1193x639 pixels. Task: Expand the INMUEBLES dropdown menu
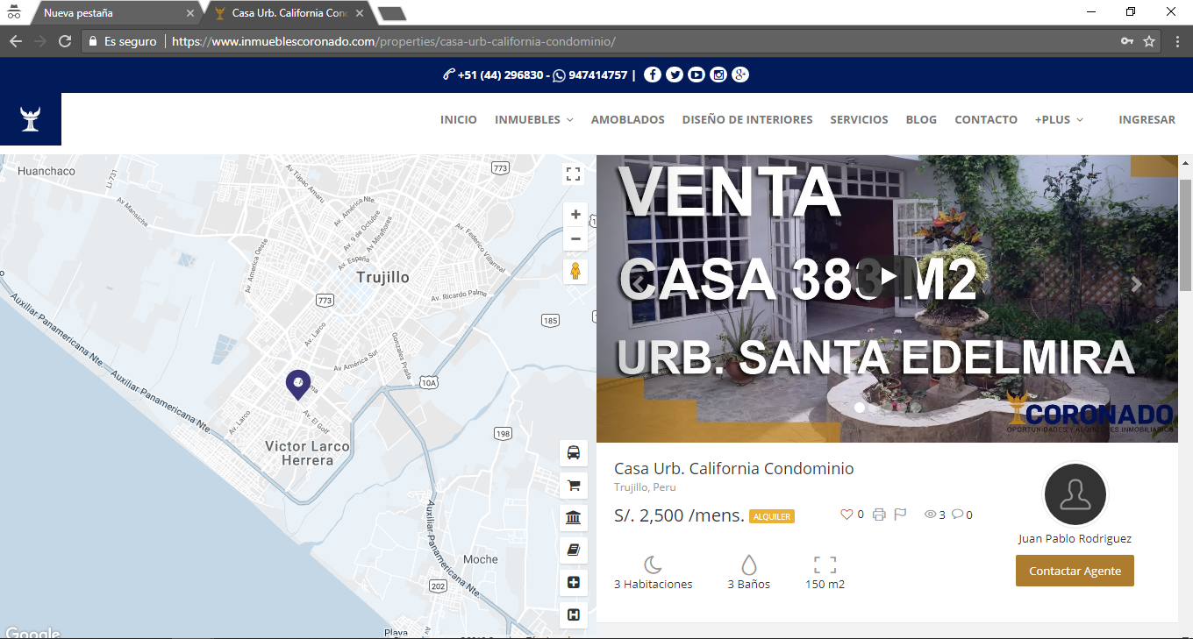(533, 119)
